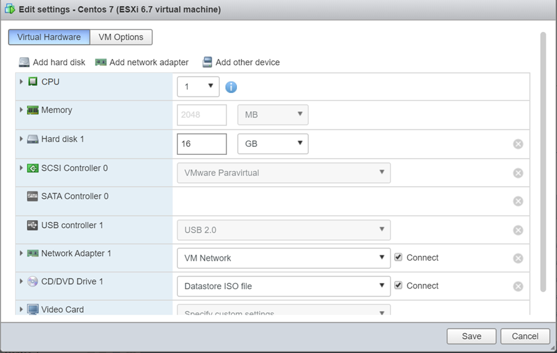
Task: Click Add network adapter label
Action: [x=149, y=62]
